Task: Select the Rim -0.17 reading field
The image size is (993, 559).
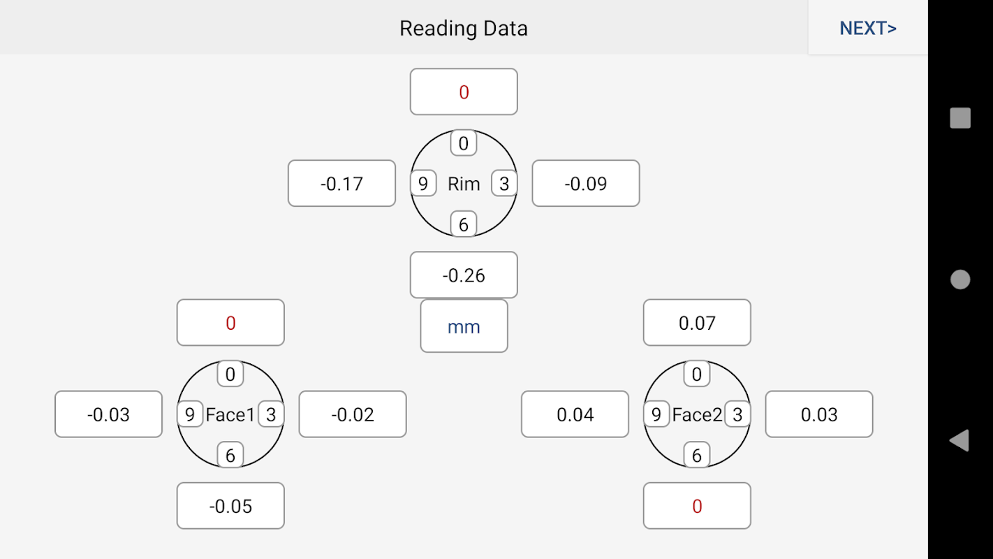Action: click(341, 184)
